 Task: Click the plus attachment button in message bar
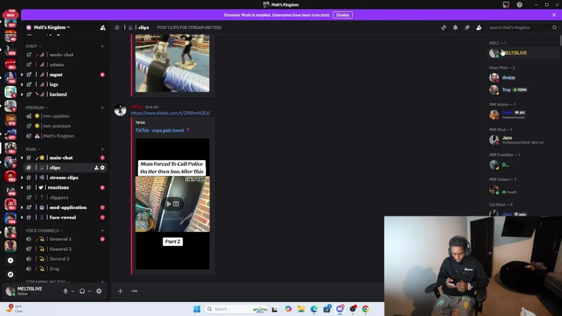pos(120,291)
